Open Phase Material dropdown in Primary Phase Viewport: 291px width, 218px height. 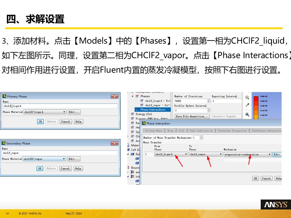[45, 112]
